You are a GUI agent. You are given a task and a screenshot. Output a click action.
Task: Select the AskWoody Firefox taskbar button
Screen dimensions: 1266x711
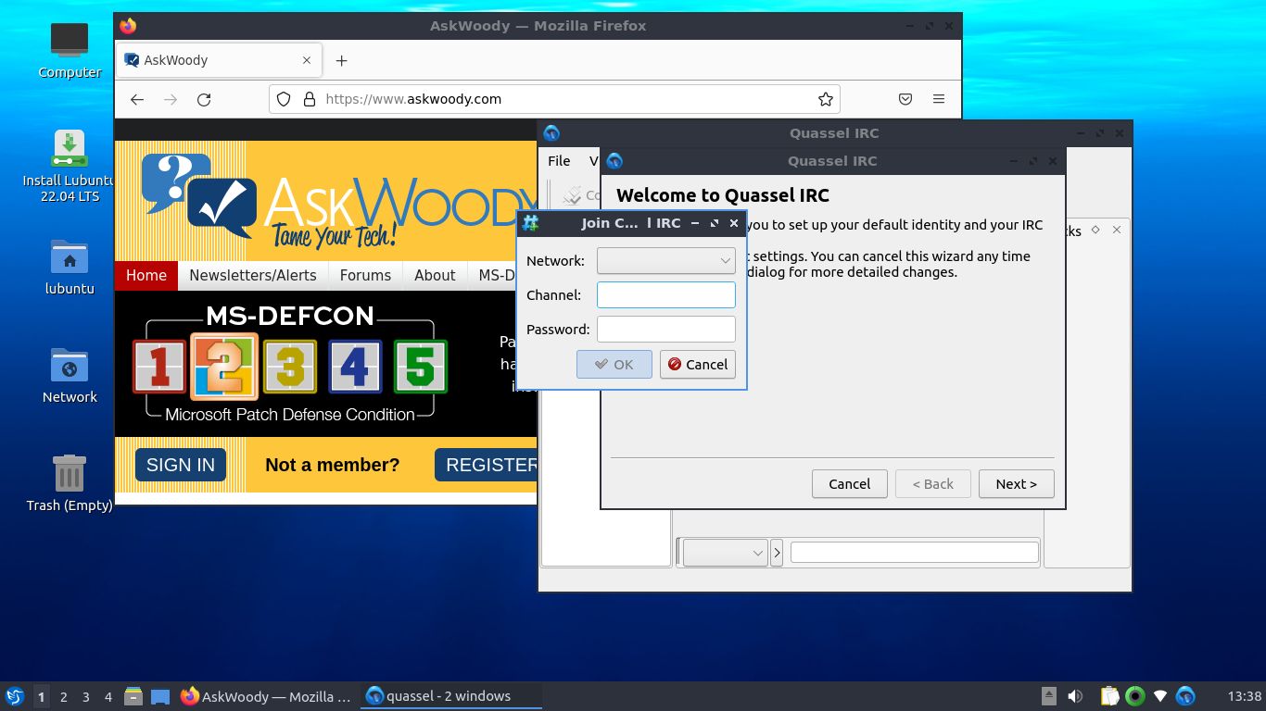pyautogui.click(x=267, y=696)
